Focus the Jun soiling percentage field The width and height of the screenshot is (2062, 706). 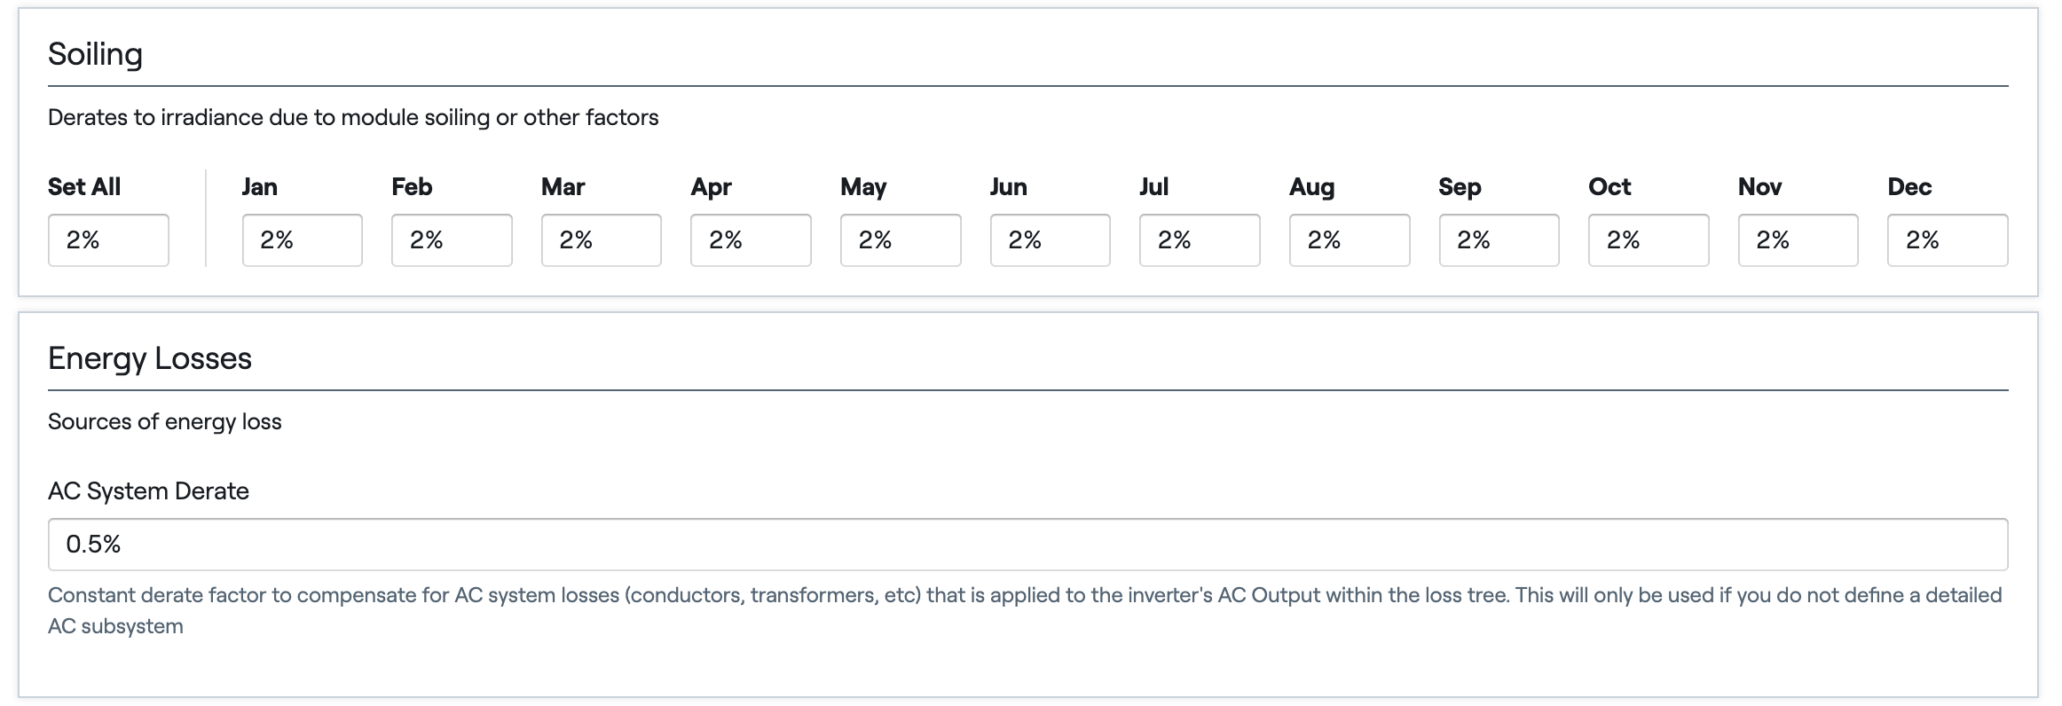(1051, 239)
